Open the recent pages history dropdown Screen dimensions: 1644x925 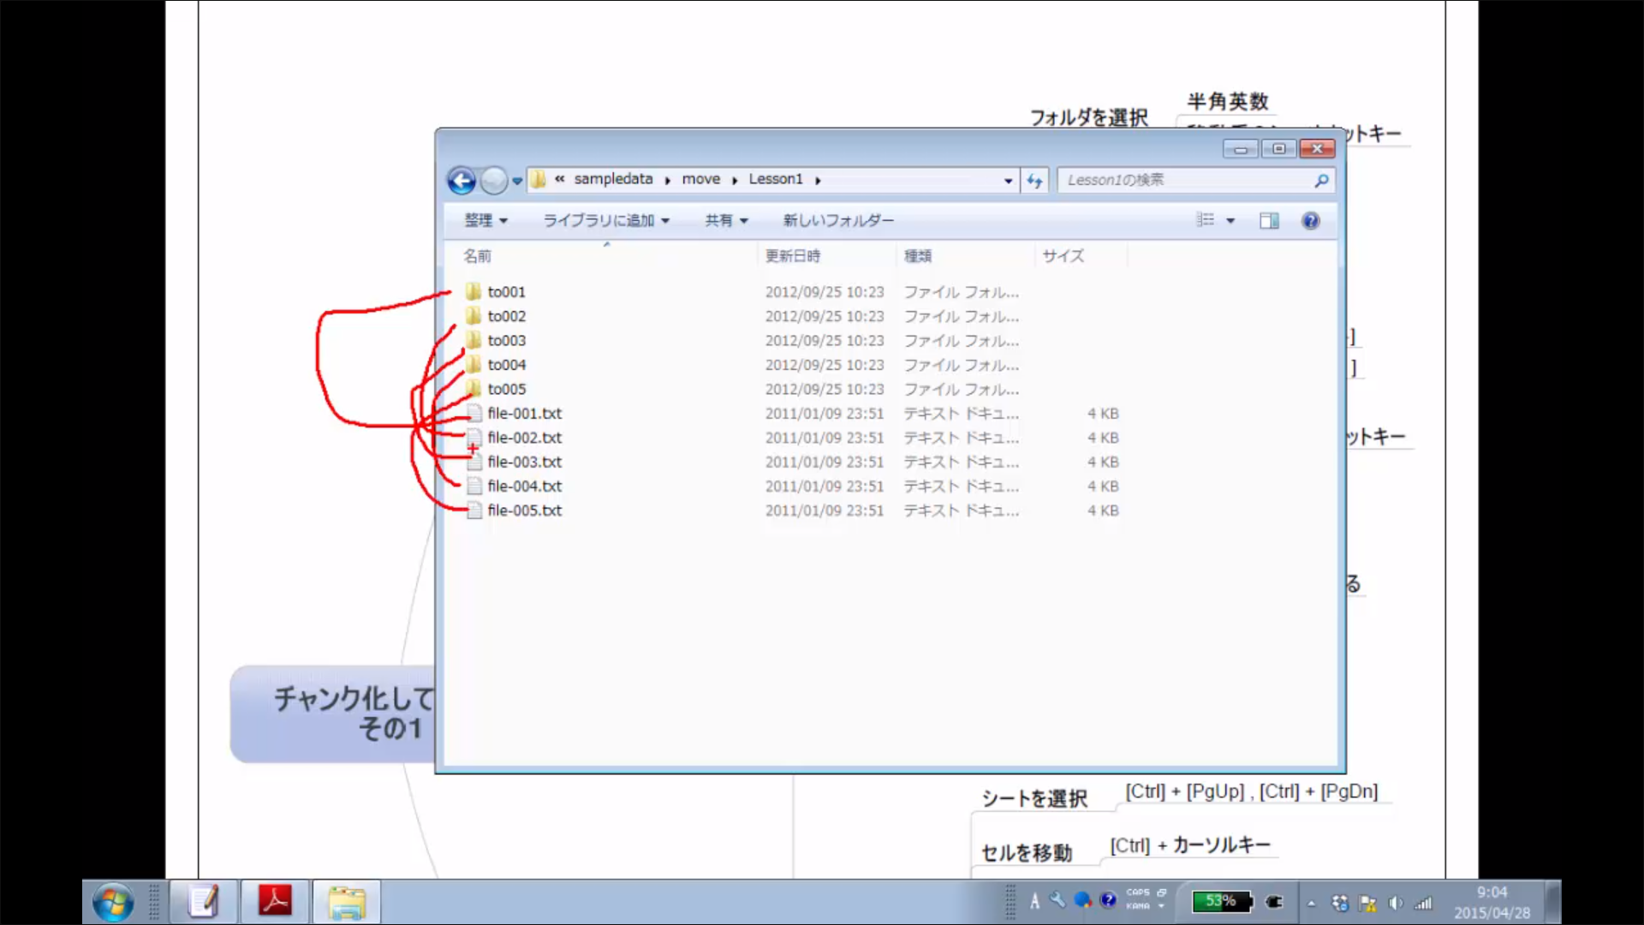click(517, 181)
